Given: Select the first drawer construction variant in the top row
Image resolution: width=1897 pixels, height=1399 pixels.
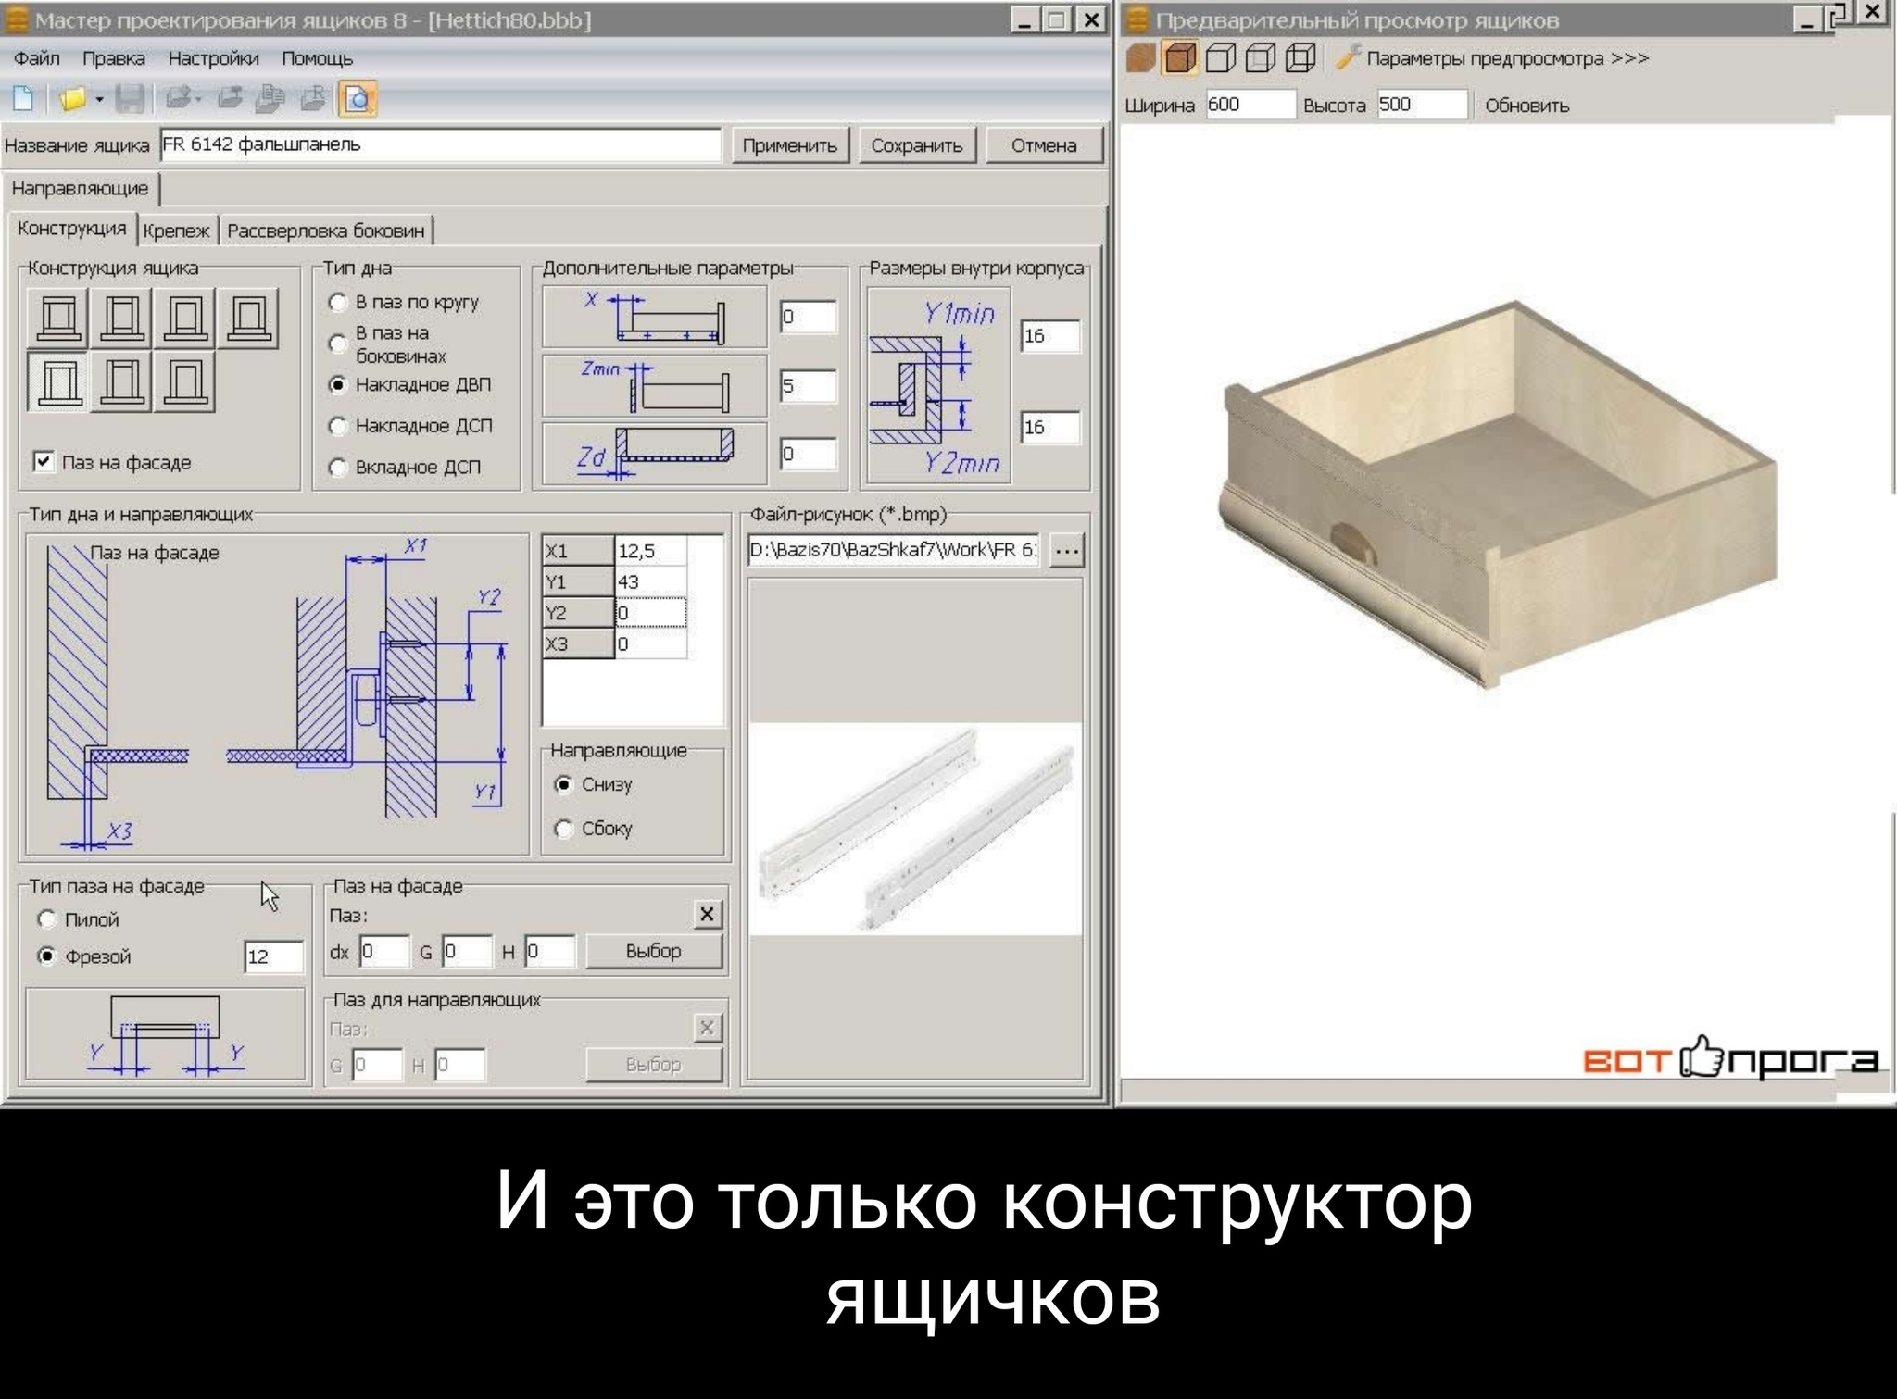Looking at the screenshot, I should (58, 318).
